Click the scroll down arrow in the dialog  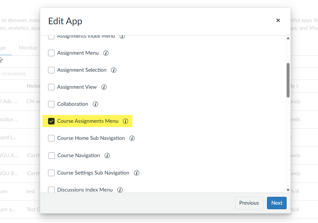(x=288, y=190)
